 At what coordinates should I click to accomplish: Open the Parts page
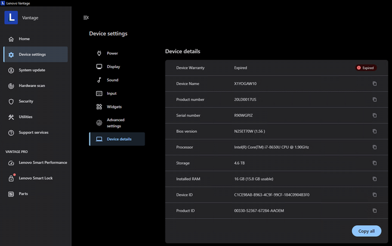36,194
